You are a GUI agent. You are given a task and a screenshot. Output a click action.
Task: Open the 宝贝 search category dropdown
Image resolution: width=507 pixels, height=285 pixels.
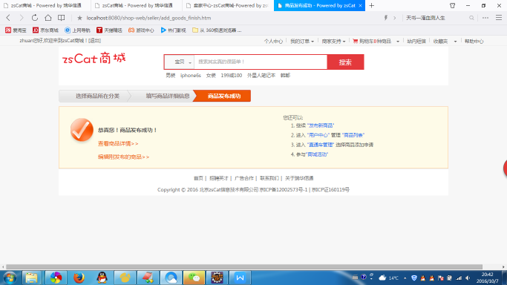(179, 62)
